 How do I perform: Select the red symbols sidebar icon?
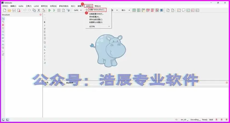click(3, 25)
